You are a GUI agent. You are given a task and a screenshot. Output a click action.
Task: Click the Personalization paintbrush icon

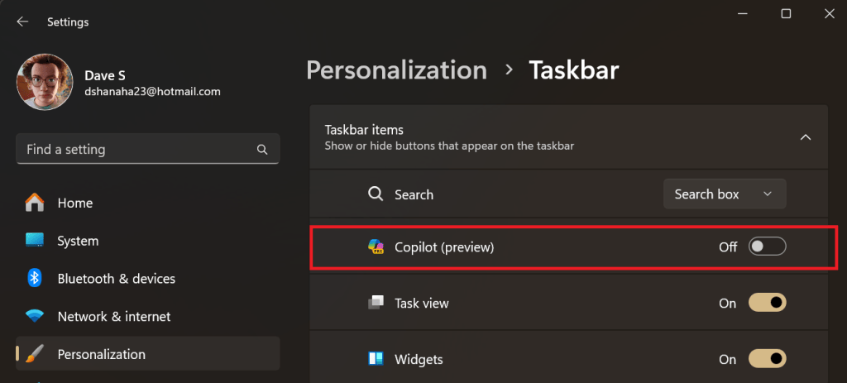coord(35,354)
